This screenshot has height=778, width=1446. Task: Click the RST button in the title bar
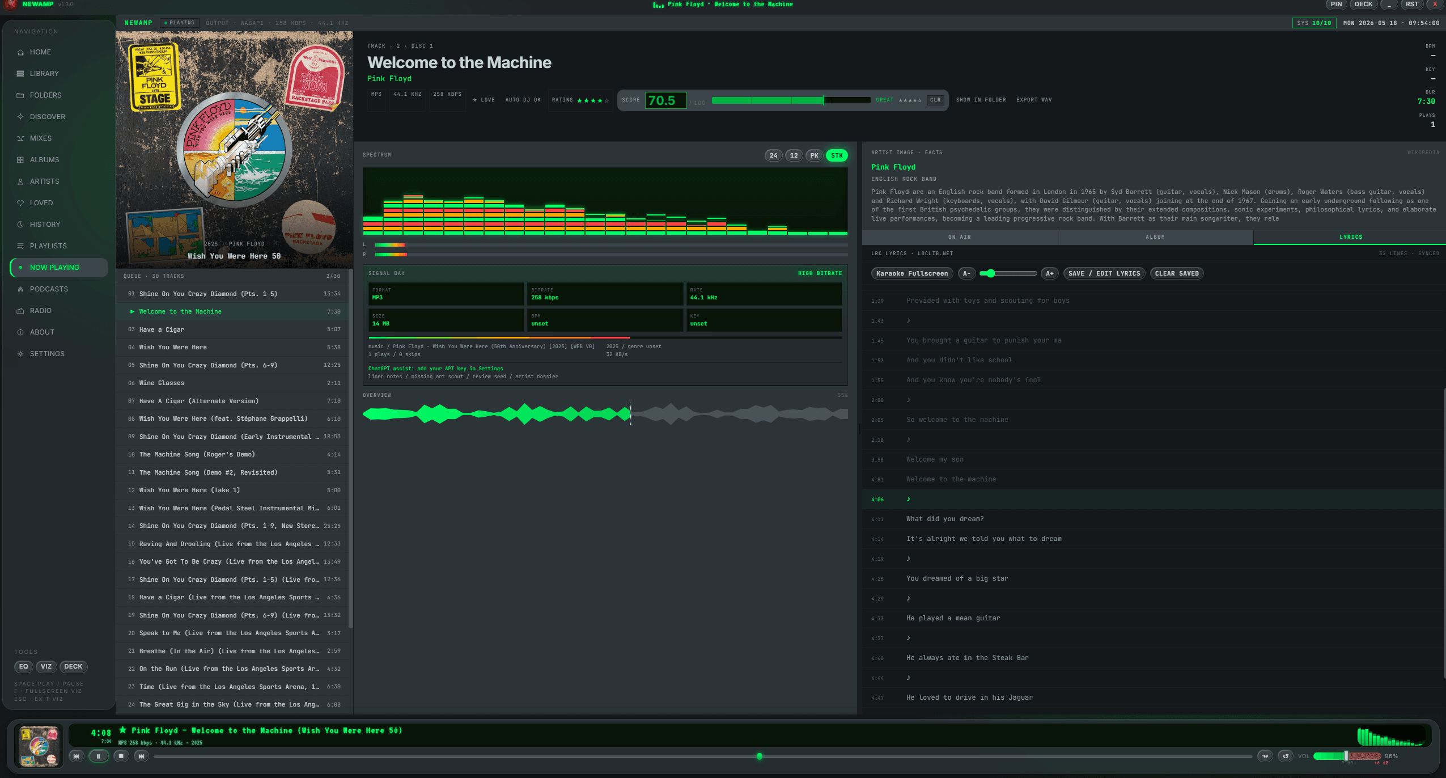point(1411,5)
